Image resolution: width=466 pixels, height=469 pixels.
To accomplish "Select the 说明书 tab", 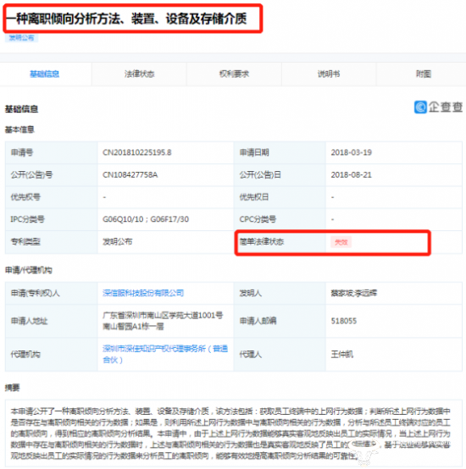I will pyautogui.click(x=329, y=74).
